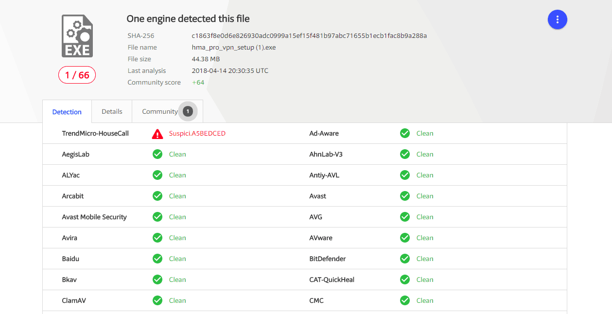
Task: Click the last analysis date 2018-04-14
Action: coord(230,70)
